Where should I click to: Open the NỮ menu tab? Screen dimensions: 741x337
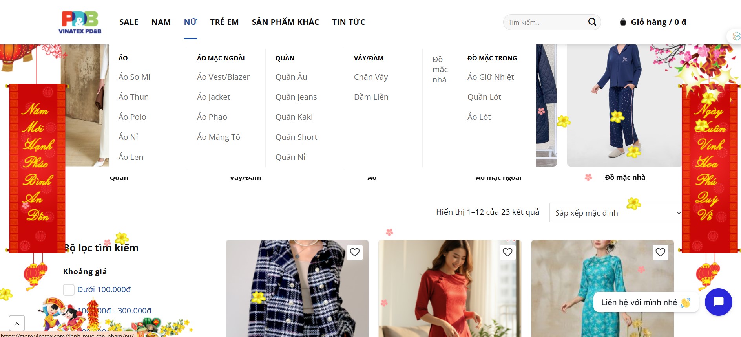click(x=190, y=22)
